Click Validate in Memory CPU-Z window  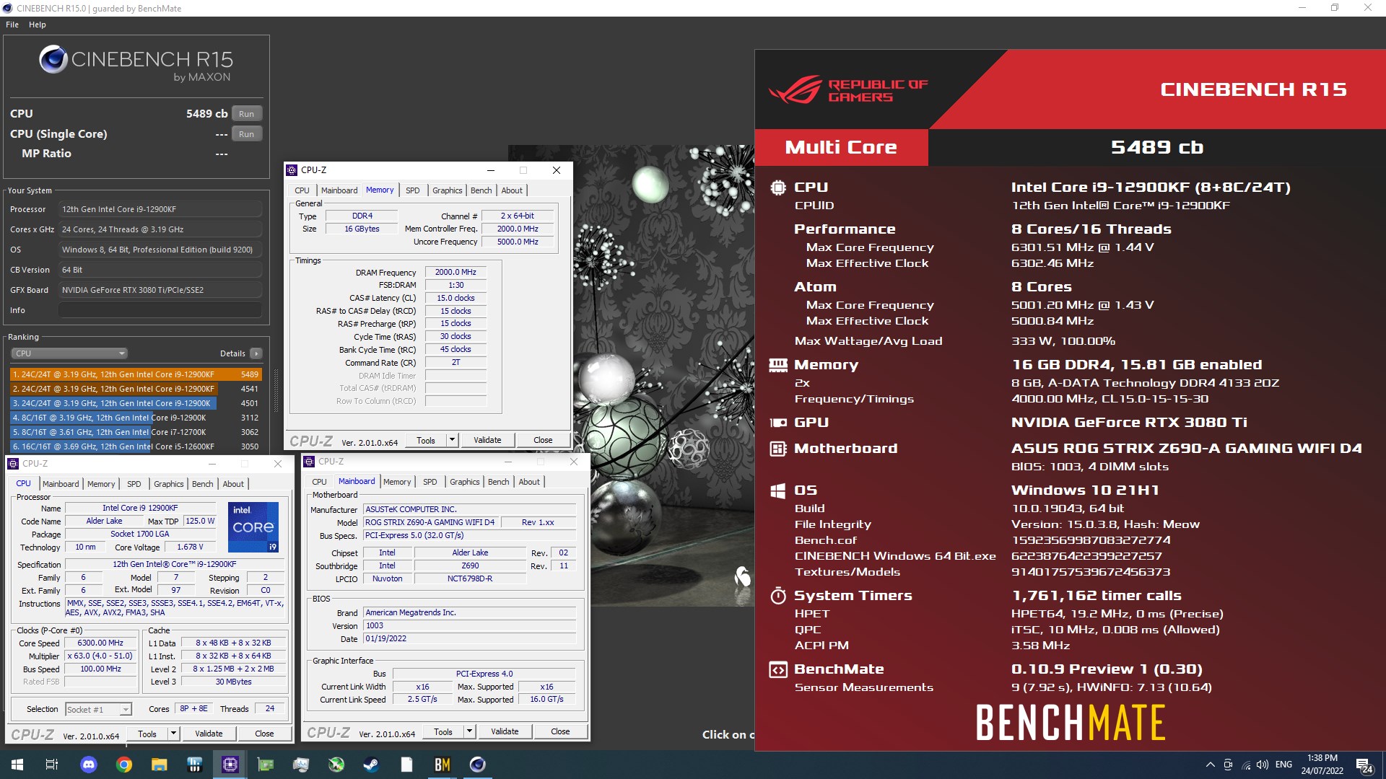(x=487, y=441)
